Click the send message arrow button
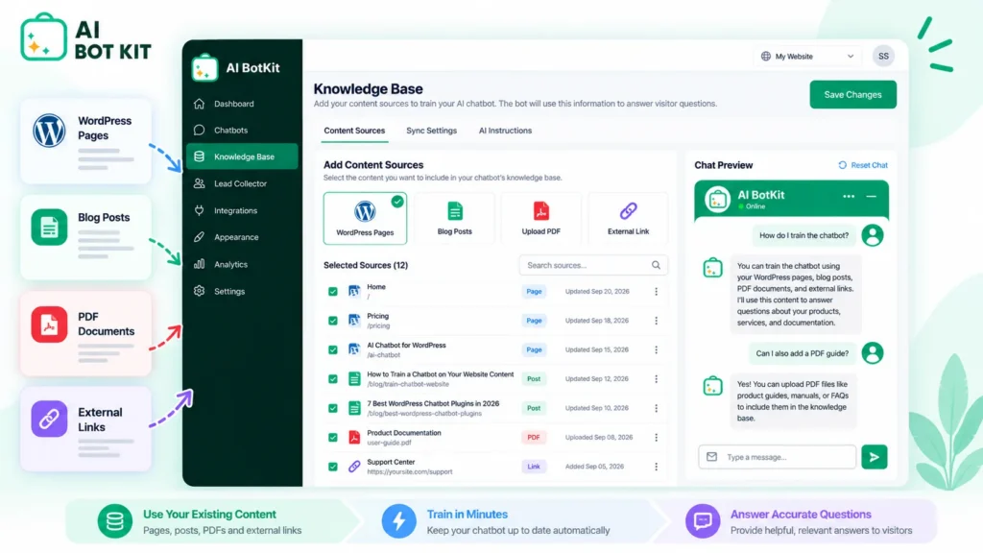983x553 pixels. [x=874, y=457]
